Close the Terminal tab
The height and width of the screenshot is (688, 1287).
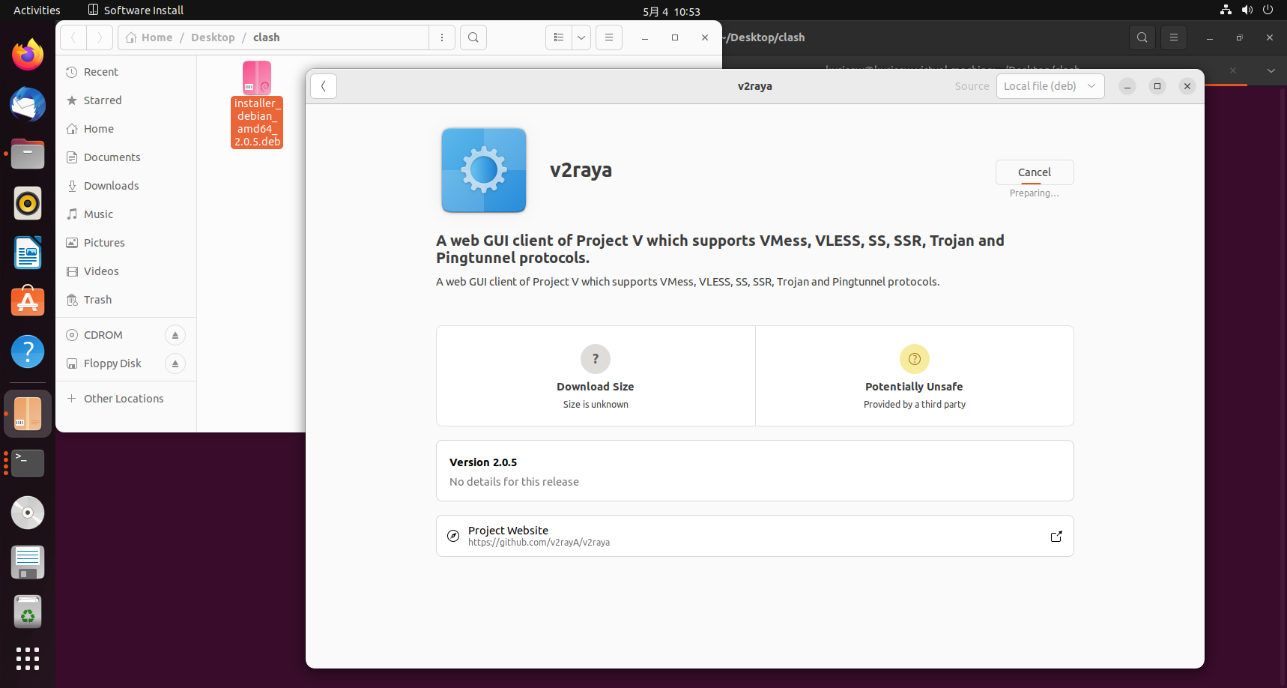(1233, 70)
